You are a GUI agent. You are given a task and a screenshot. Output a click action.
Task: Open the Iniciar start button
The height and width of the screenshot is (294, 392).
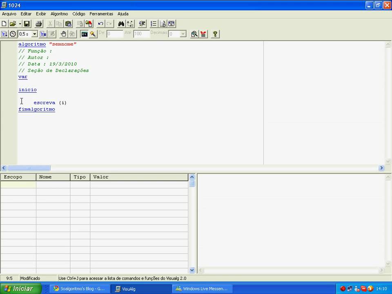(20, 289)
